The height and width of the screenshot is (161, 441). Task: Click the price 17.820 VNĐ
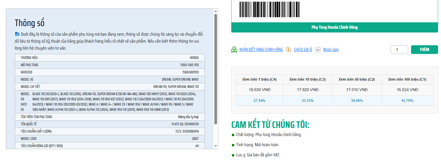tap(307, 90)
